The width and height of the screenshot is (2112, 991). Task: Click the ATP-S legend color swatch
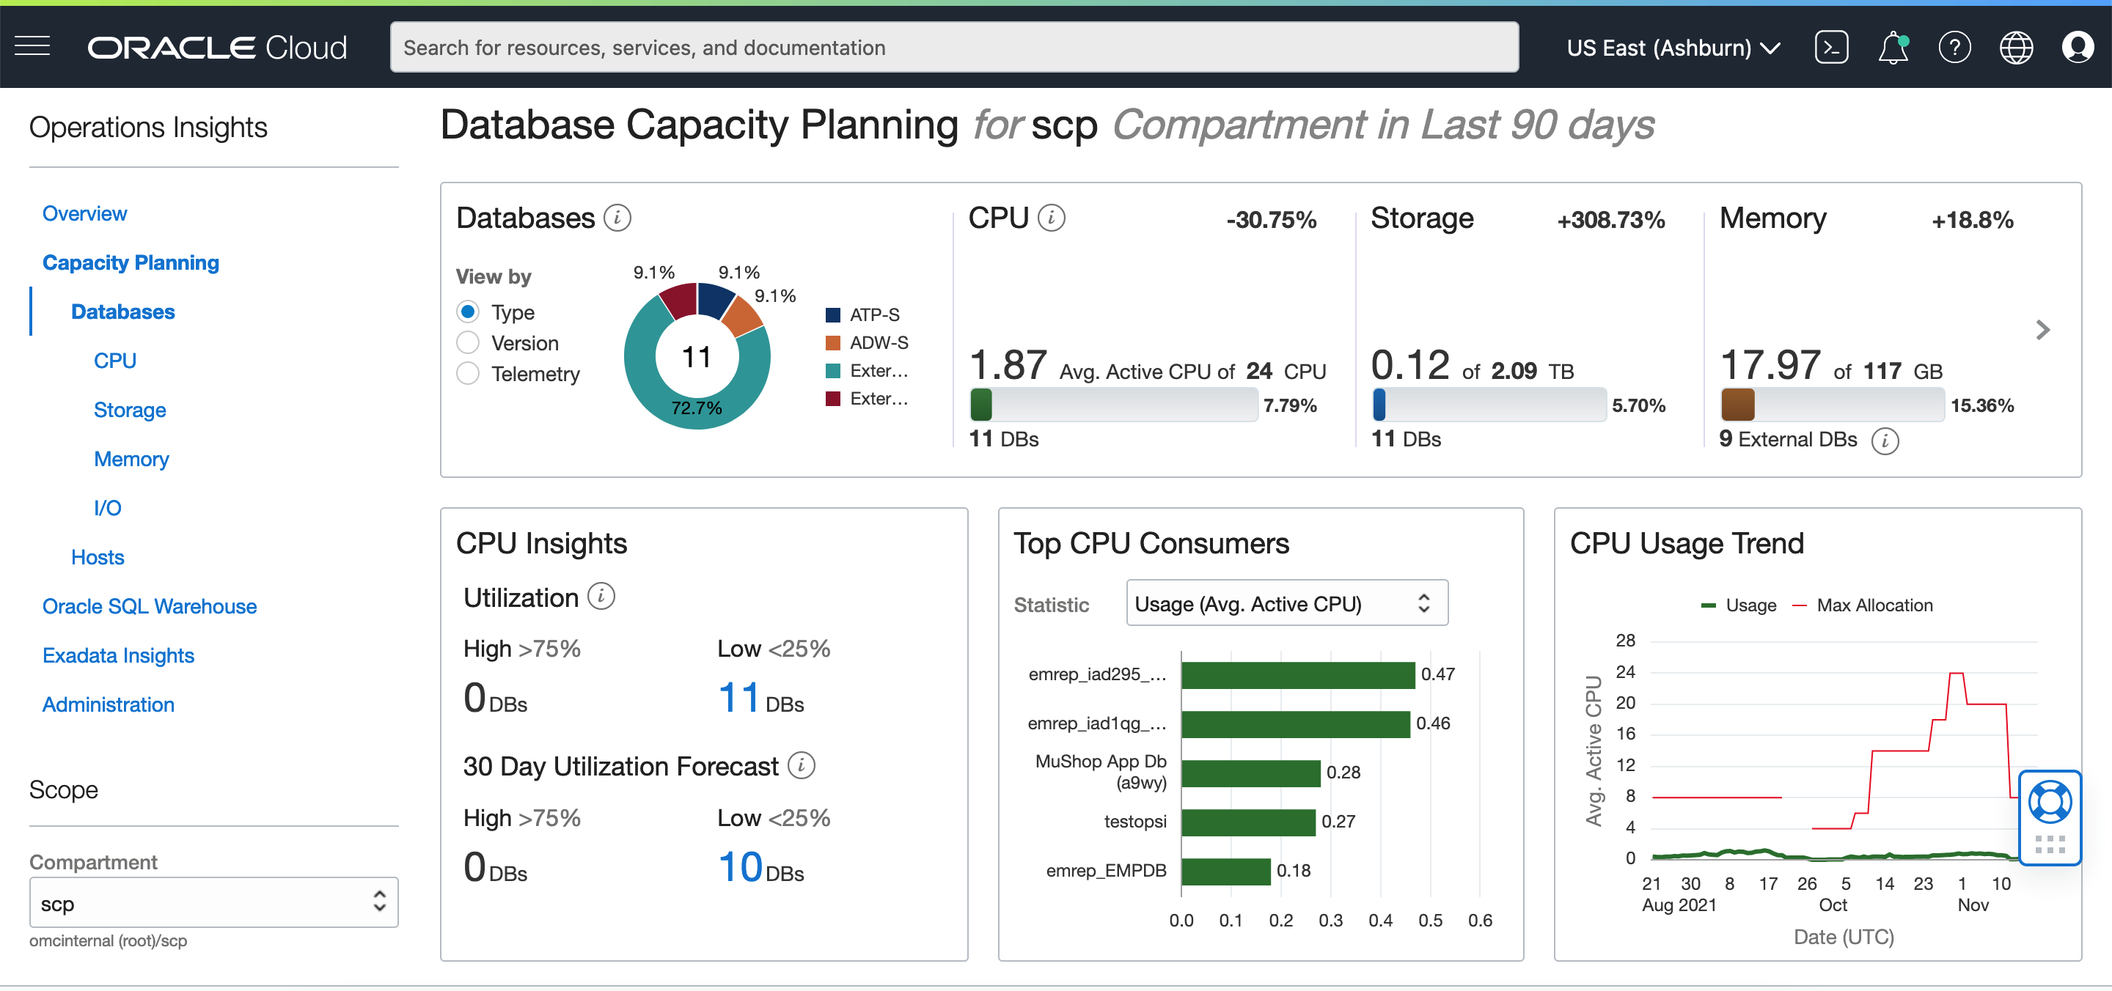pos(833,314)
